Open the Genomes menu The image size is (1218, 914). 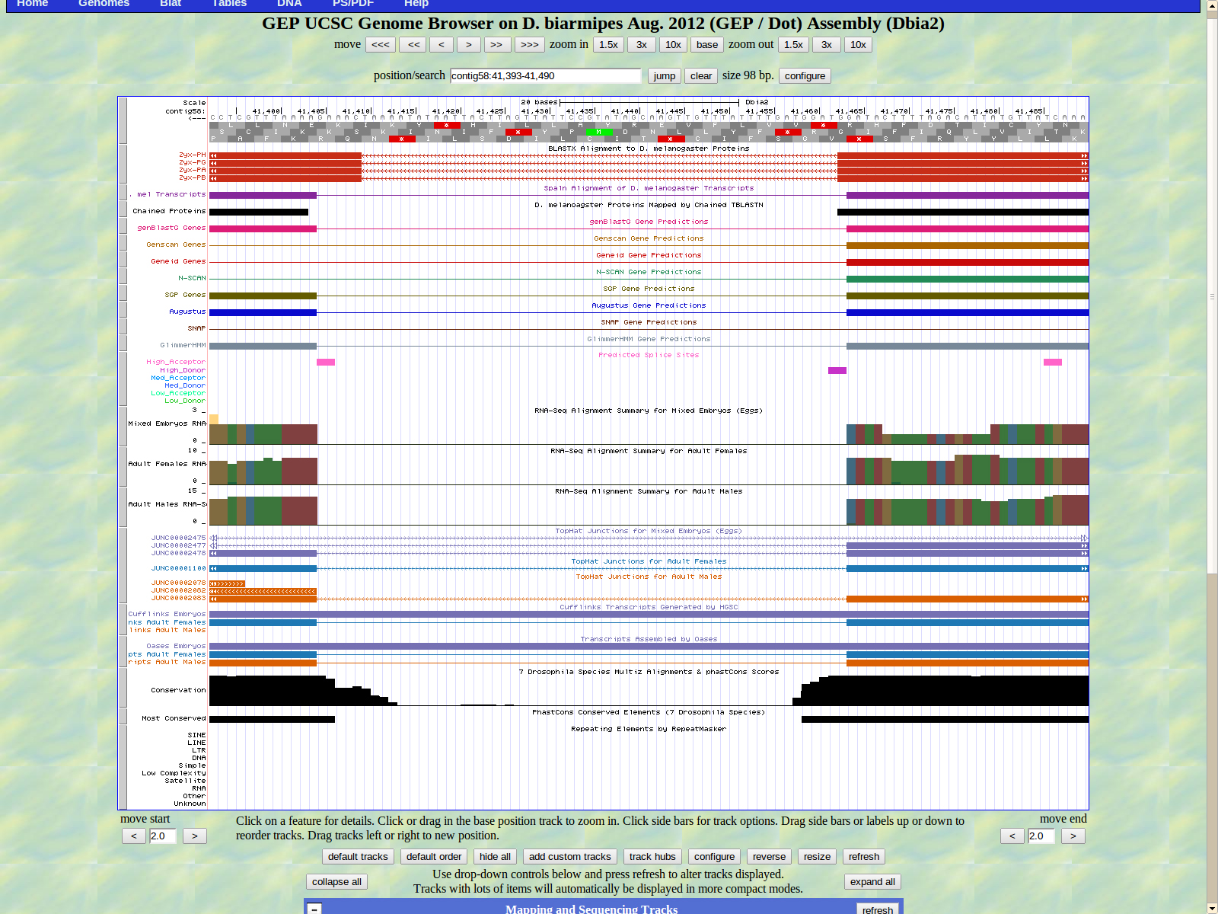[x=104, y=3]
